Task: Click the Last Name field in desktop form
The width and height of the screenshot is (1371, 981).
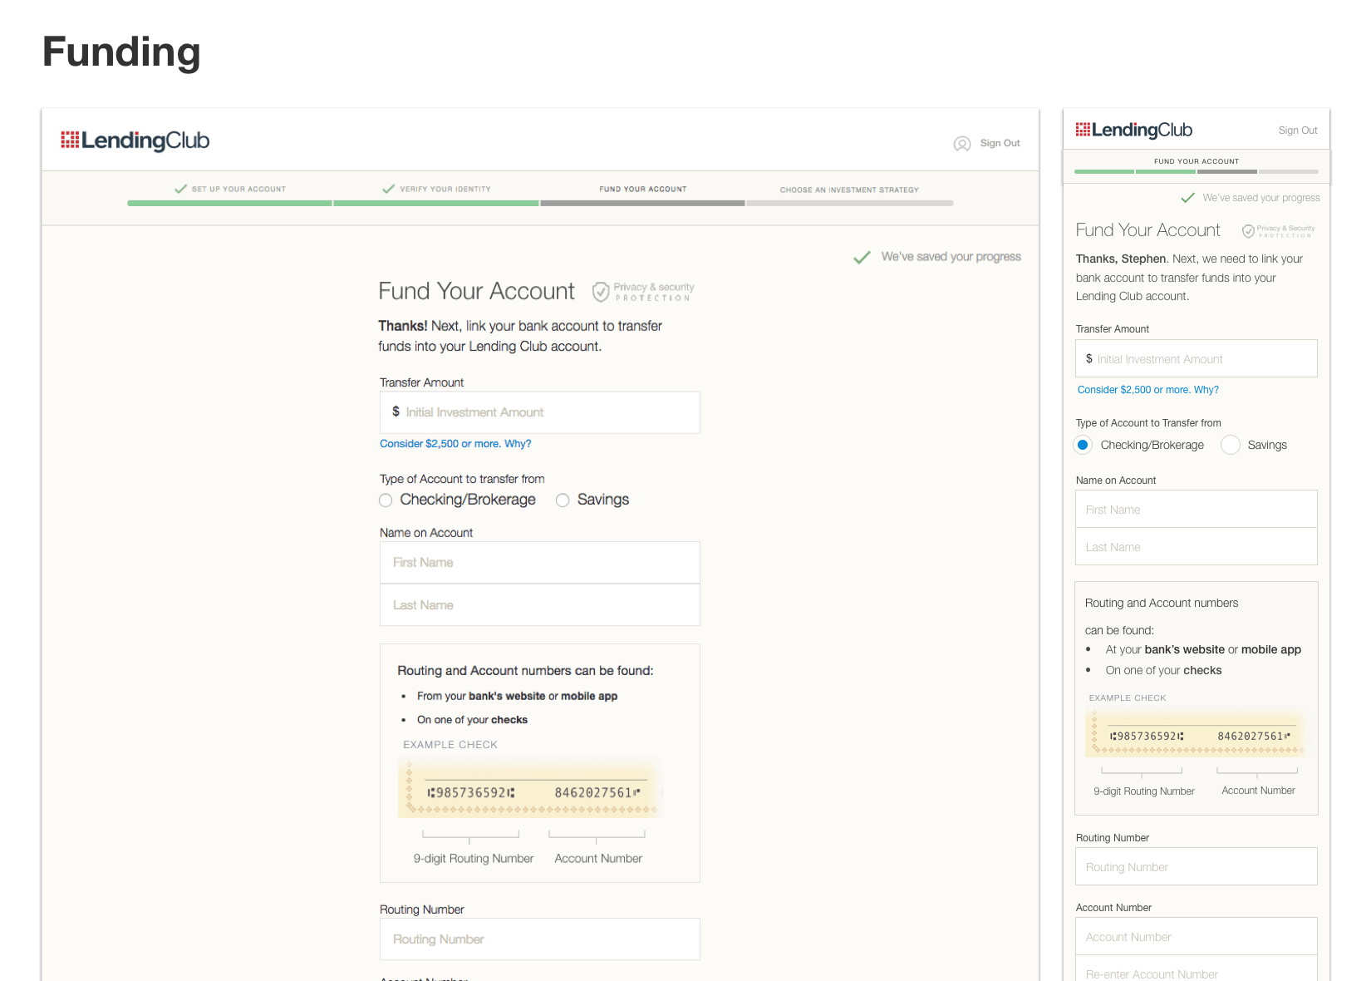Action: (540, 605)
